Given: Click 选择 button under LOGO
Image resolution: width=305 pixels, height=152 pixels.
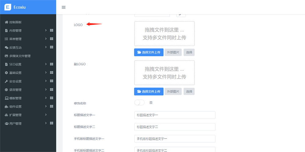Looking at the screenshot, I should click(x=189, y=52).
